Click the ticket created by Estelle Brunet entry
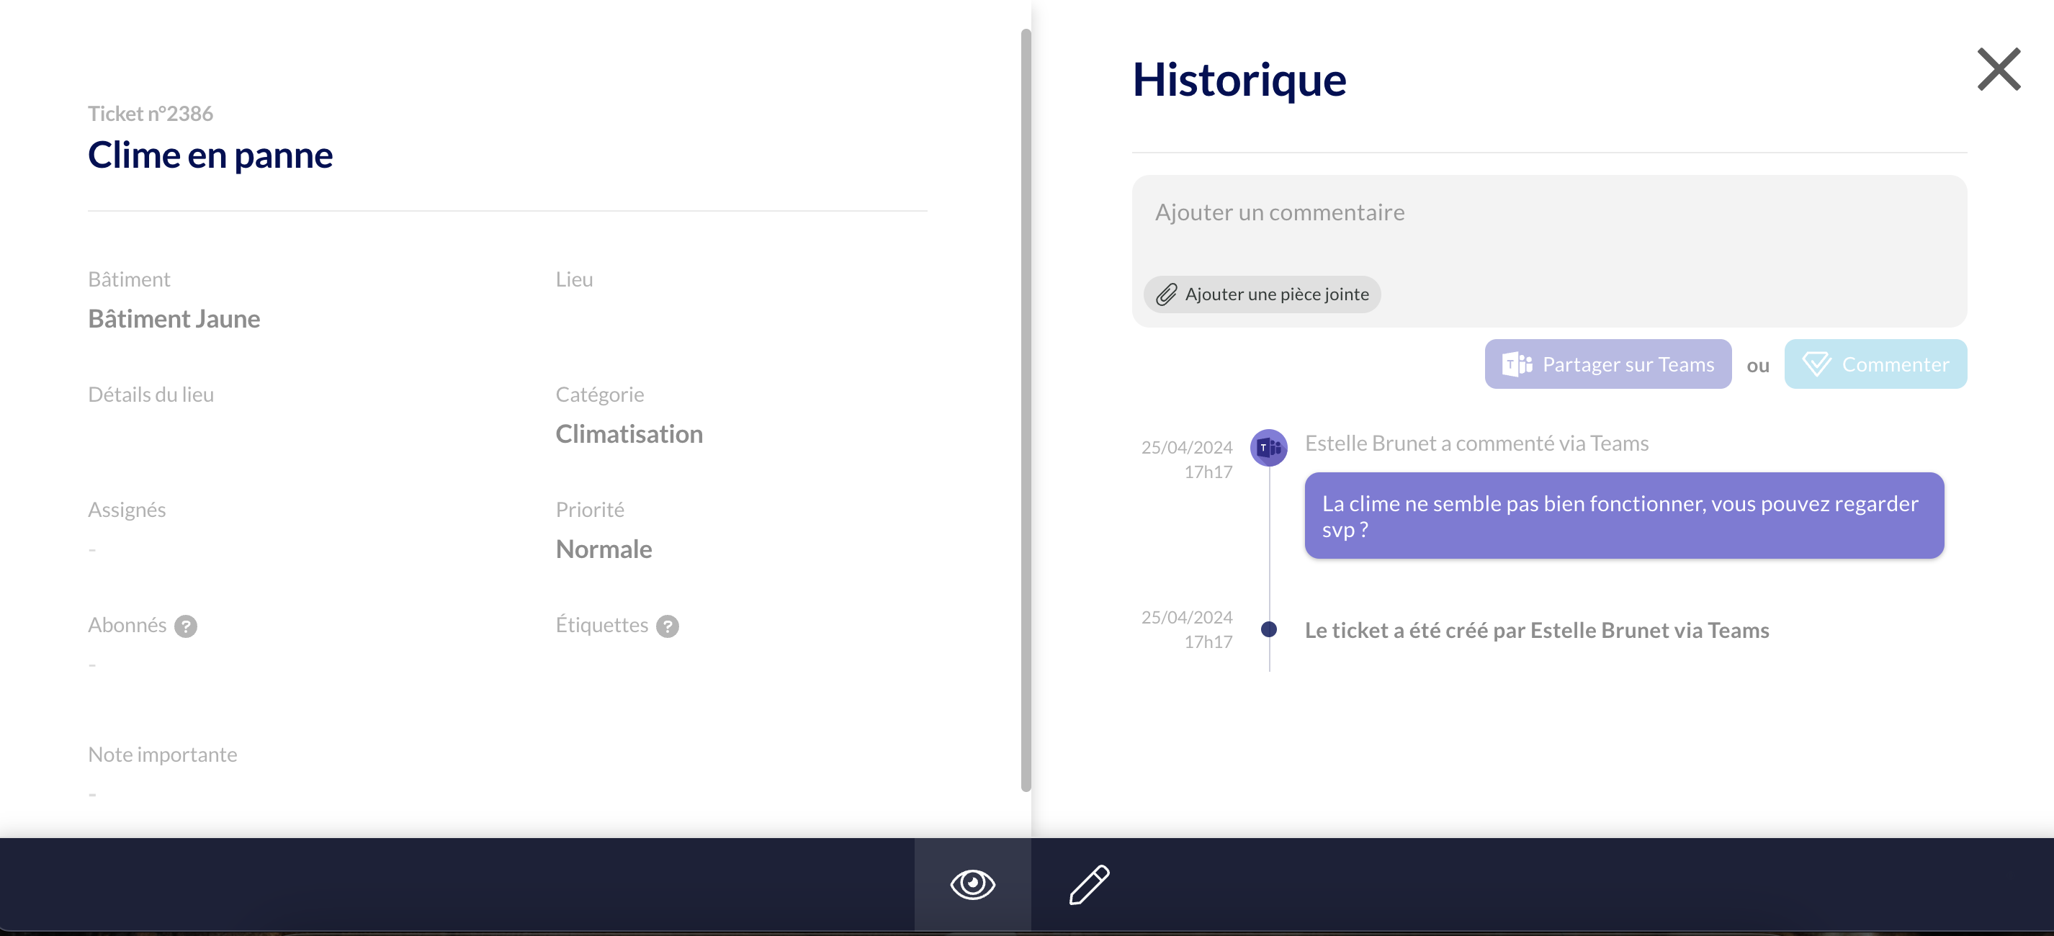Screen dimensions: 2054x936 pyautogui.click(x=1535, y=630)
